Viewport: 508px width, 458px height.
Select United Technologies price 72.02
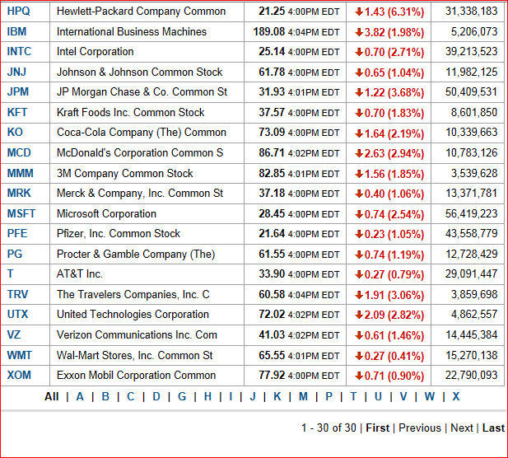[272, 315]
